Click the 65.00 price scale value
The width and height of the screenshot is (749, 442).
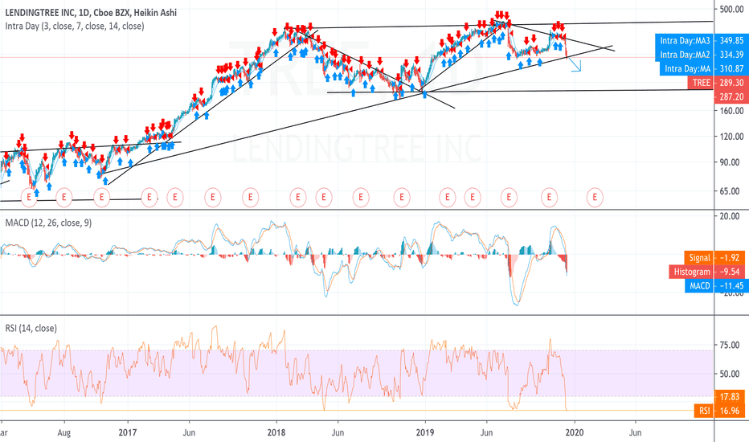[x=731, y=190]
